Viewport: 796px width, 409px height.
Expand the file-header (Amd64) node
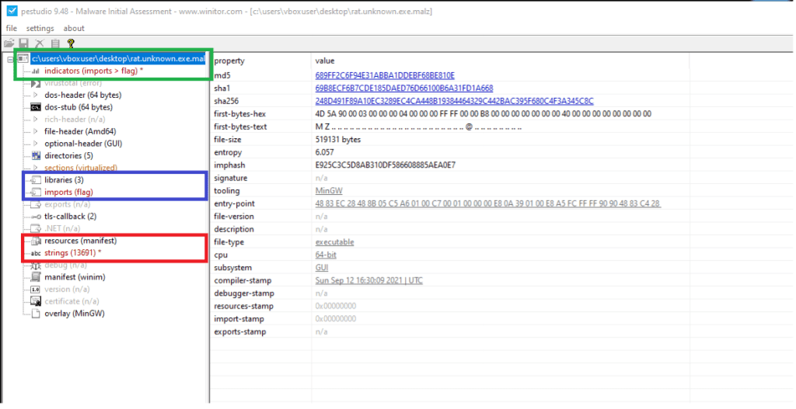coord(35,131)
